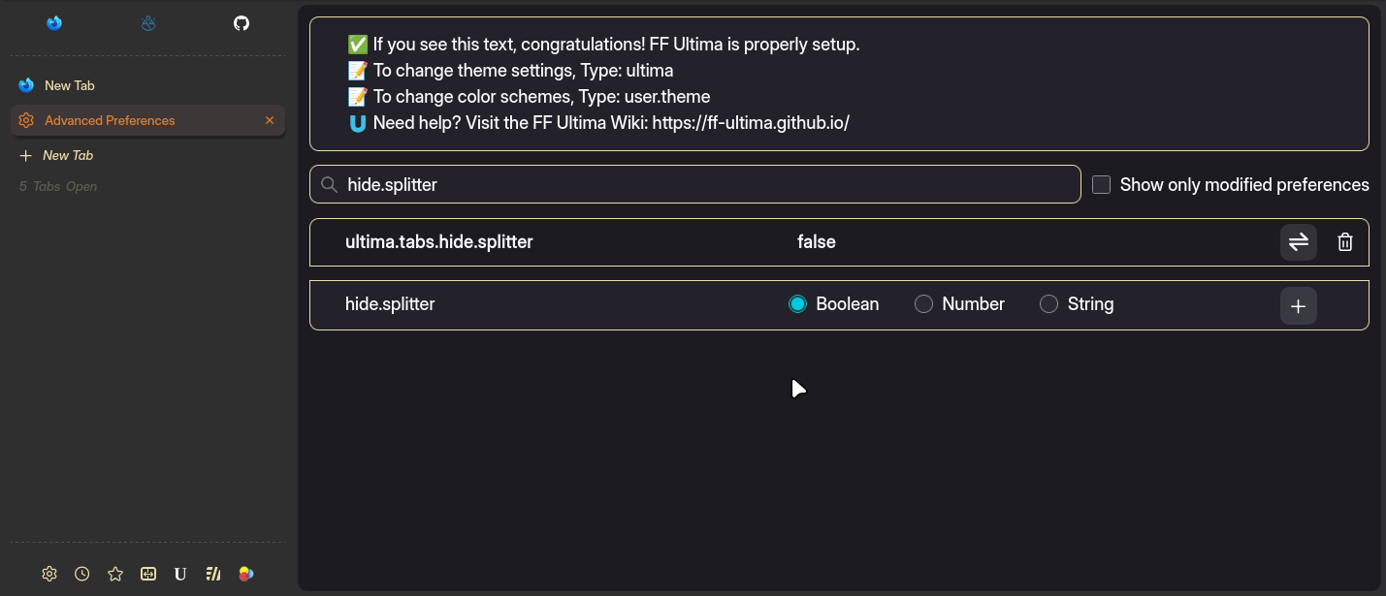Open the pinned mountain-icon tab
Viewport: 1386px width, 596px height.
point(147,23)
